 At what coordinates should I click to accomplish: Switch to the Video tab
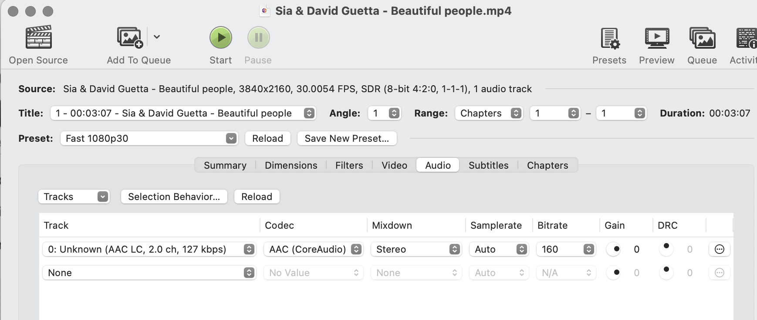pos(394,165)
